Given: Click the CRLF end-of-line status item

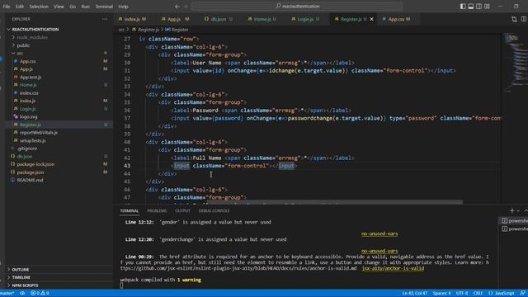Looking at the screenshot, I should pyautogui.click(x=478, y=294).
